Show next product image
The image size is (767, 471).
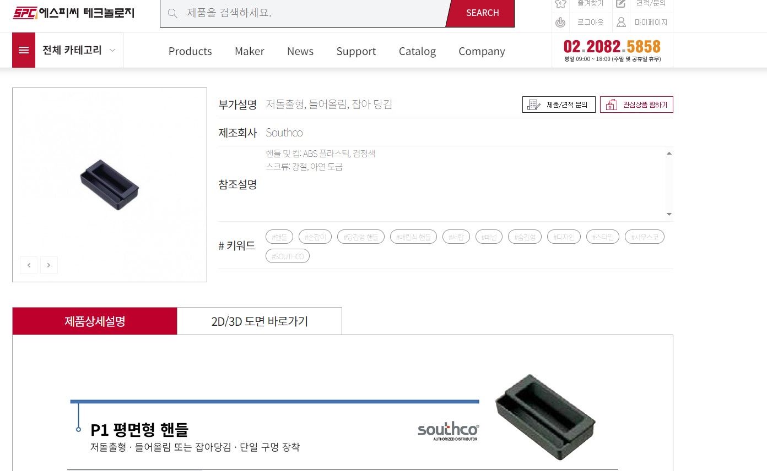pyautogui.click(x=49, y=265)
